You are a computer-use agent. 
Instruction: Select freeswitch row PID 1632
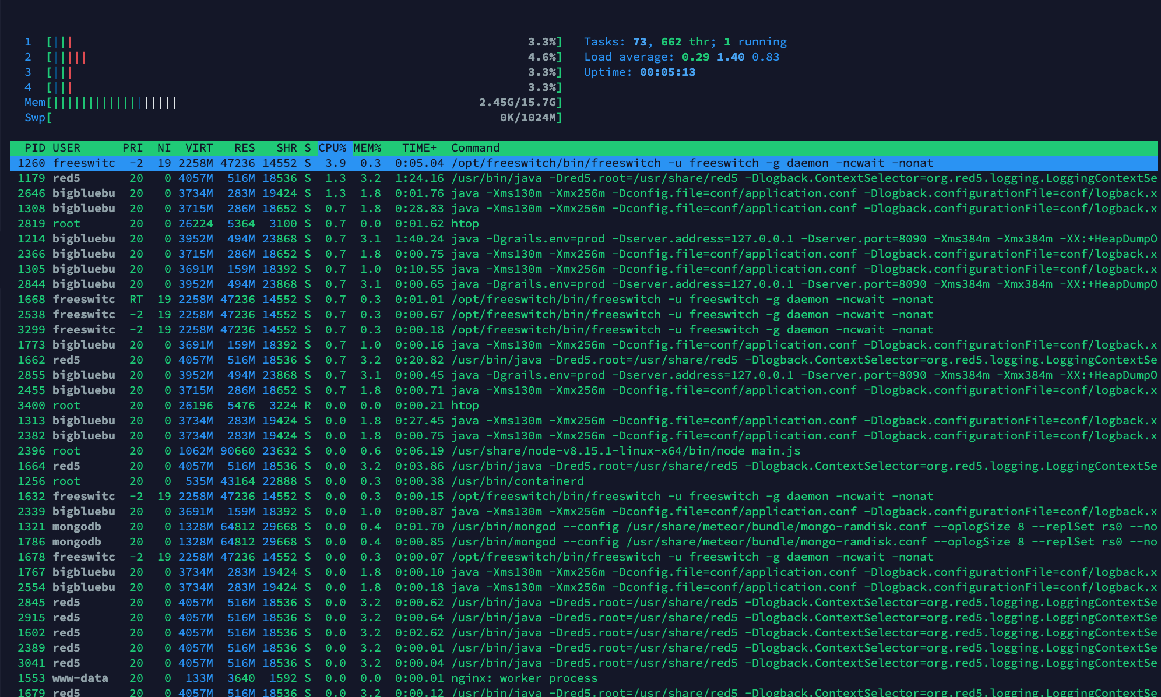click(x=584, y=497)
